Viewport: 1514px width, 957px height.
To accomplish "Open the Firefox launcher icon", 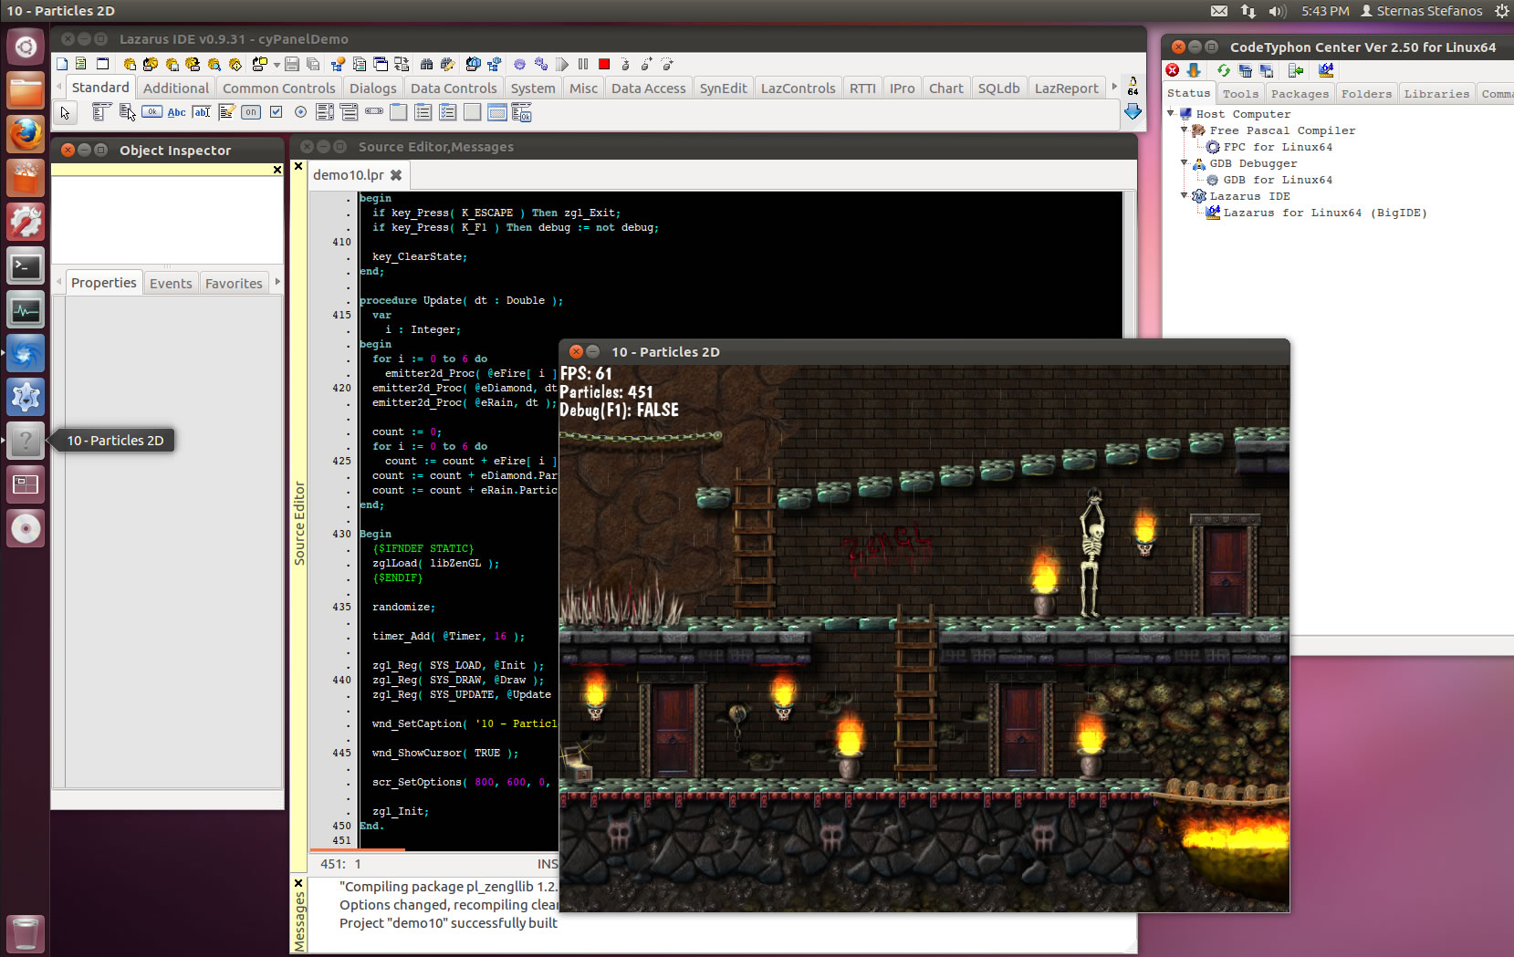I will 26,135.
